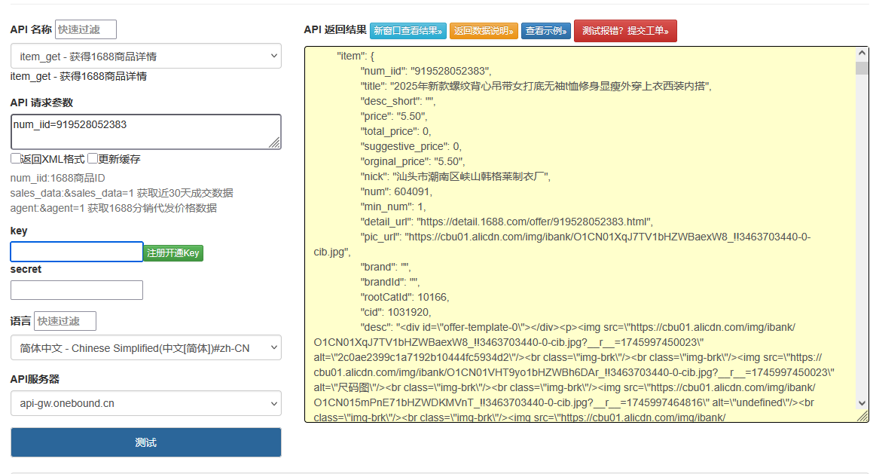This screenshot has width=870, height=474.
Task: Click the 查看示例 button
Action: 545,31
